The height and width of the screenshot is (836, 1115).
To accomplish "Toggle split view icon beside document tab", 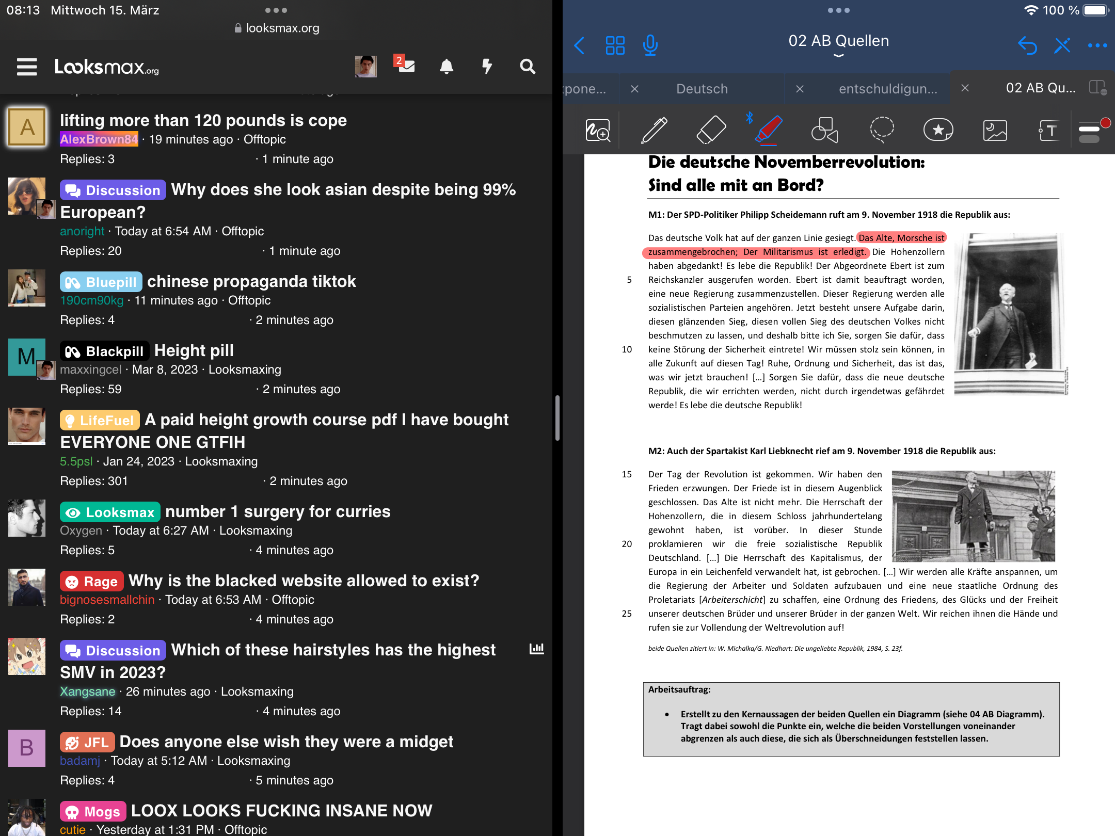I will point(1098,88).
